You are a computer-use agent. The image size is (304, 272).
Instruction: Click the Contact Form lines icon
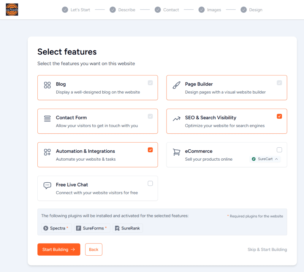click(47, 119)
